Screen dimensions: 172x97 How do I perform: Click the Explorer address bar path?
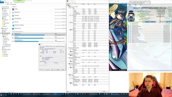[13, 4]
